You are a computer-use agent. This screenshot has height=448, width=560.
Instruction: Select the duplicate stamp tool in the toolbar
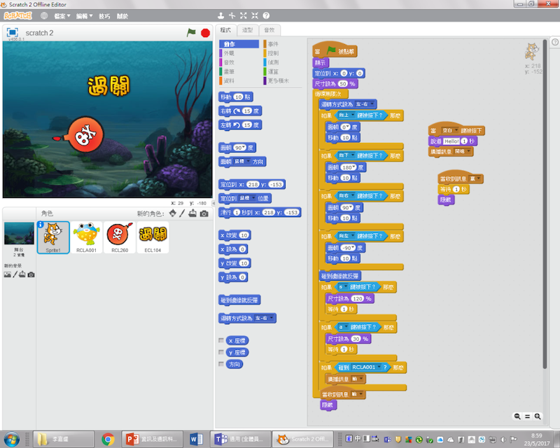click(221, 15)
